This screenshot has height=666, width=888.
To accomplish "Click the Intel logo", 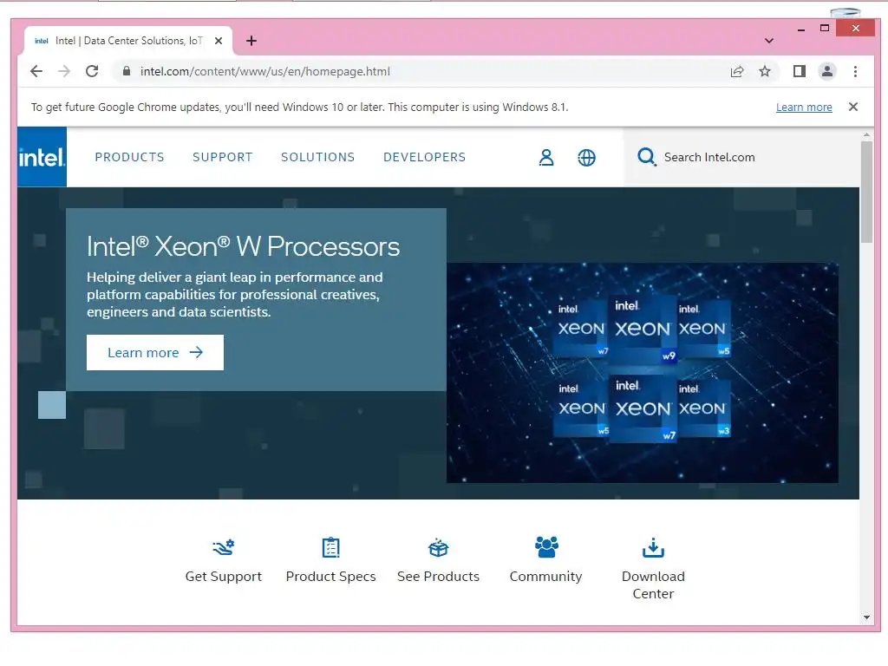I will (x=42, y=157).
